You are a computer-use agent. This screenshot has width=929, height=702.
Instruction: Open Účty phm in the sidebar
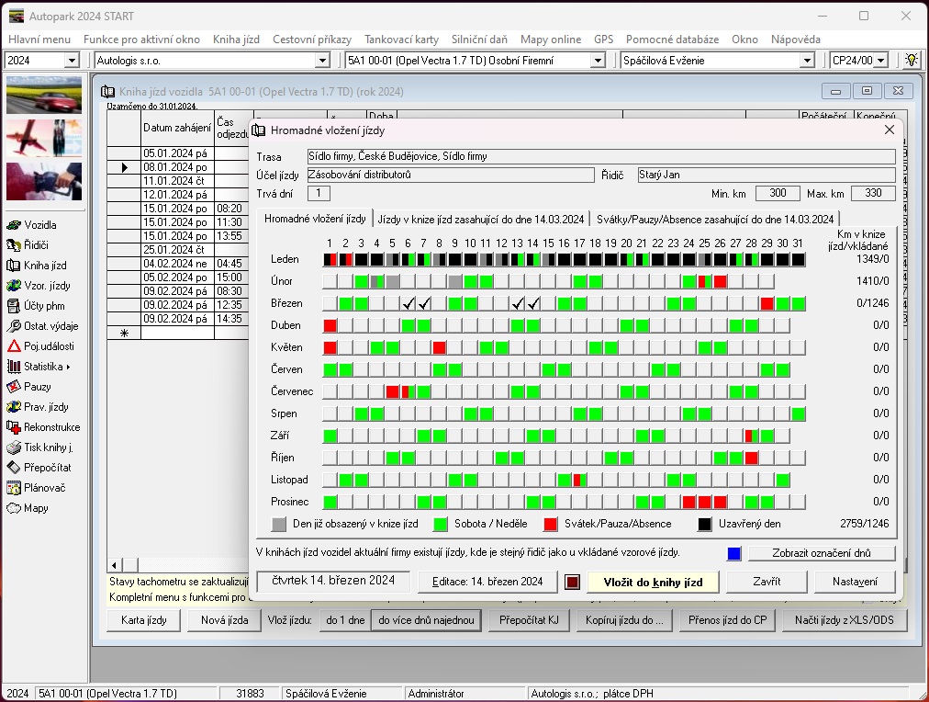point(36,305)
